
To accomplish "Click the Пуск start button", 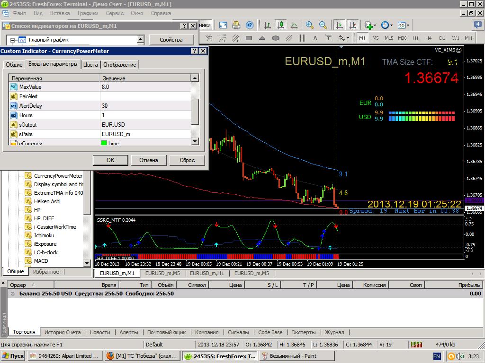I will pos(13,356).
